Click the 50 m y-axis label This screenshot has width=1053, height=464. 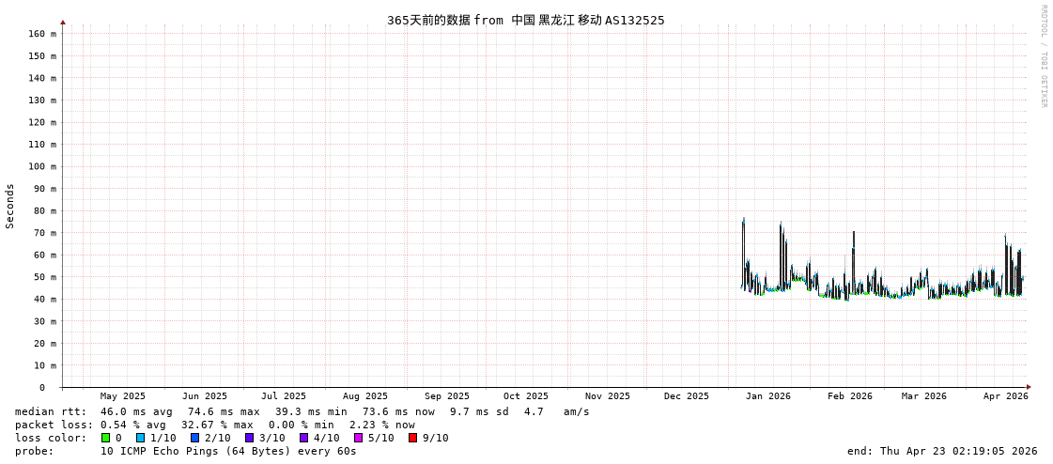[45, 277]
